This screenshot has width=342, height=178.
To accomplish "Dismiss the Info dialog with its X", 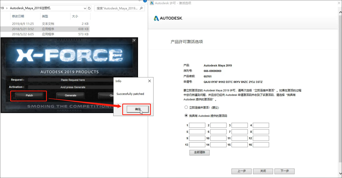I will pos(150,81).
